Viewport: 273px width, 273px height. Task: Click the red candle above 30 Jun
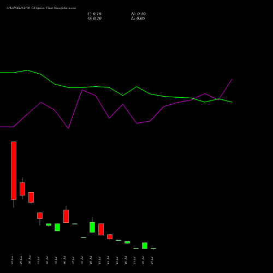(31, 197)
